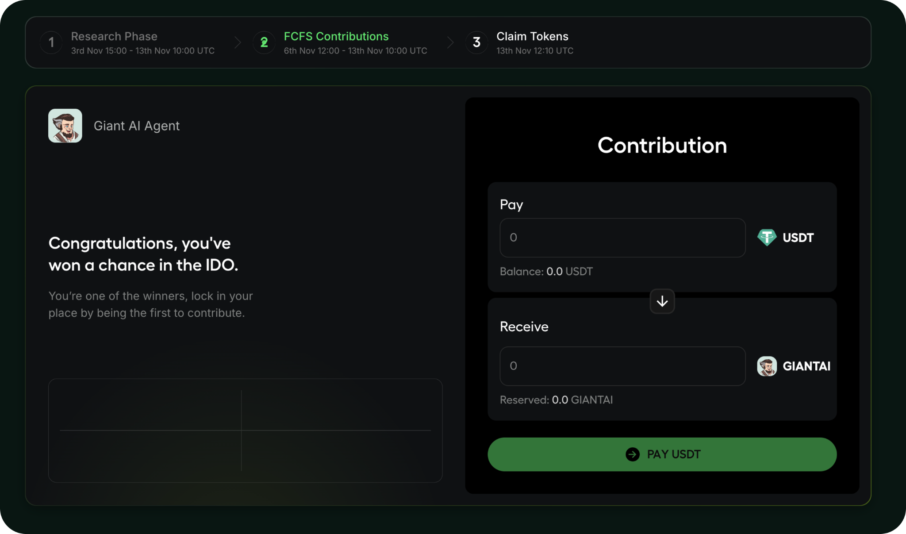
Task: Focus the Receive amount input field
Action: coord(622,366)
